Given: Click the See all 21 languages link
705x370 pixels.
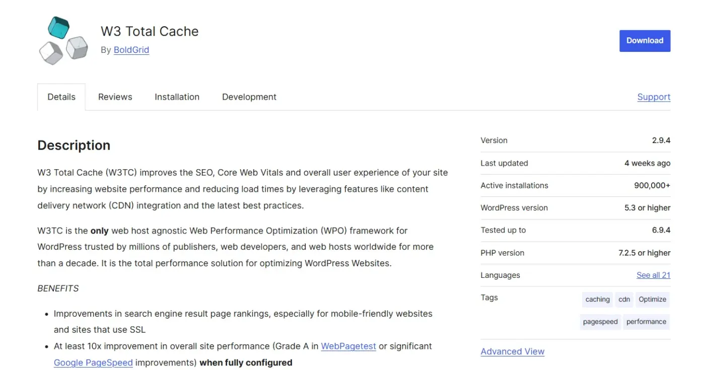Looking at the screenshot, I should (x=653, y=275).
